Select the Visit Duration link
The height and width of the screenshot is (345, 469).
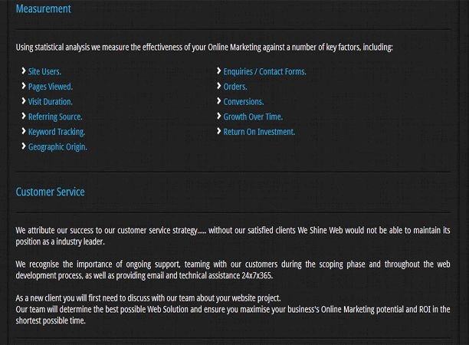(x=51, y=102)
